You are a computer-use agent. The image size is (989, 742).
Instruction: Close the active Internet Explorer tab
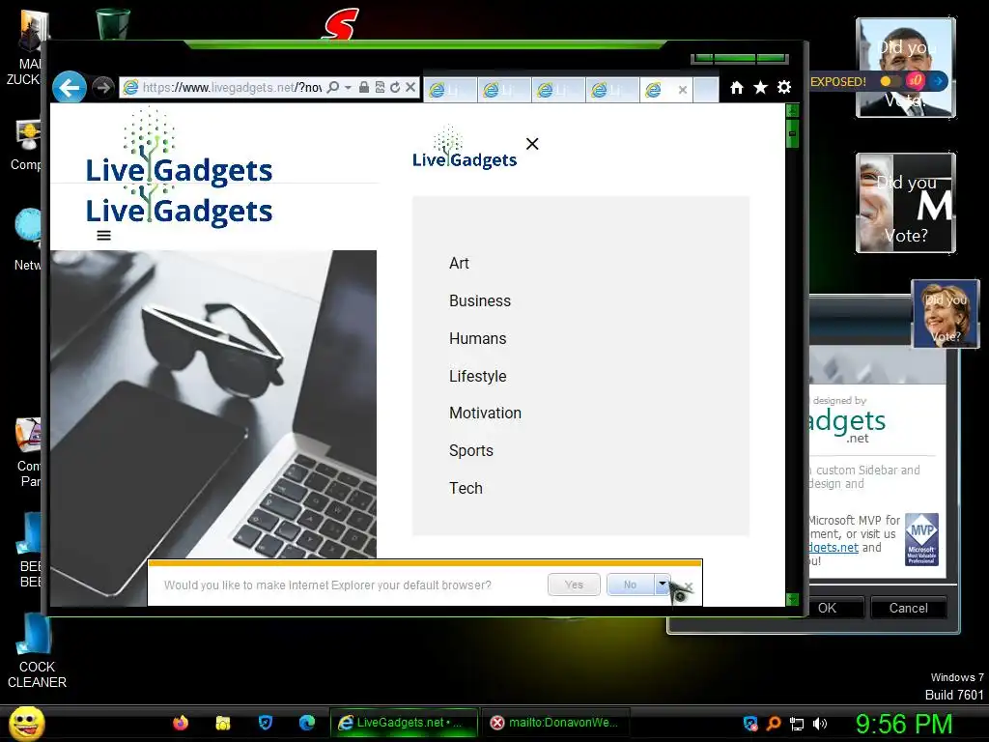click(x=683, y=90)
